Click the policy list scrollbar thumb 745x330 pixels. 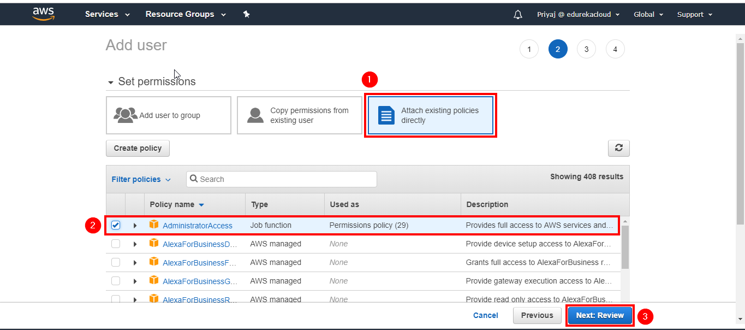click(x=625, y=247)
